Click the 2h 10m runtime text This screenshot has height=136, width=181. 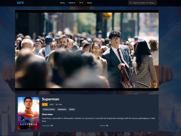pyautogui.click(x=59, y=104)
